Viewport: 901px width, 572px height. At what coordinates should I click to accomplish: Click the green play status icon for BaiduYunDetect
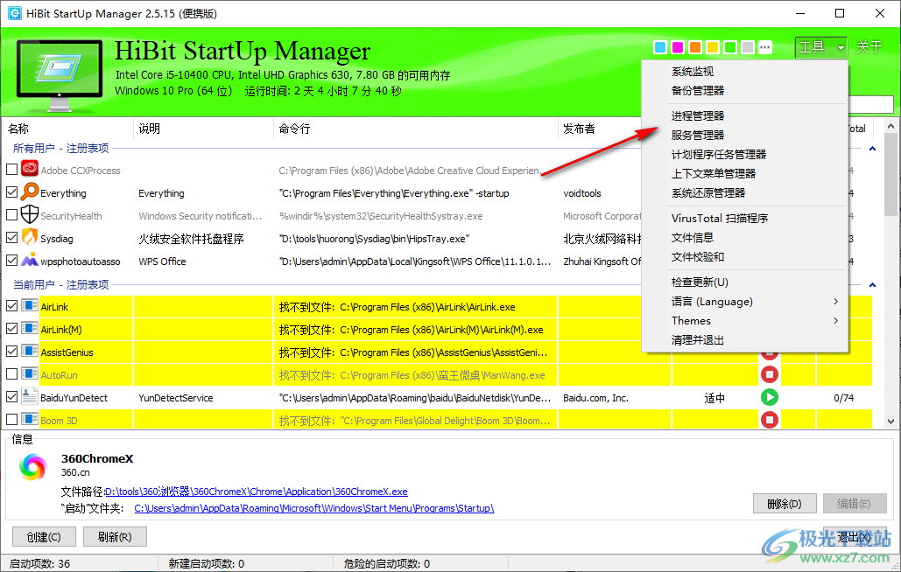[770, 397]
